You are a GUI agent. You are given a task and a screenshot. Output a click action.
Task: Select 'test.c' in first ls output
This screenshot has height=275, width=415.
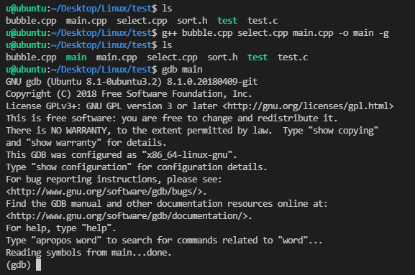(x=263, y=21)
